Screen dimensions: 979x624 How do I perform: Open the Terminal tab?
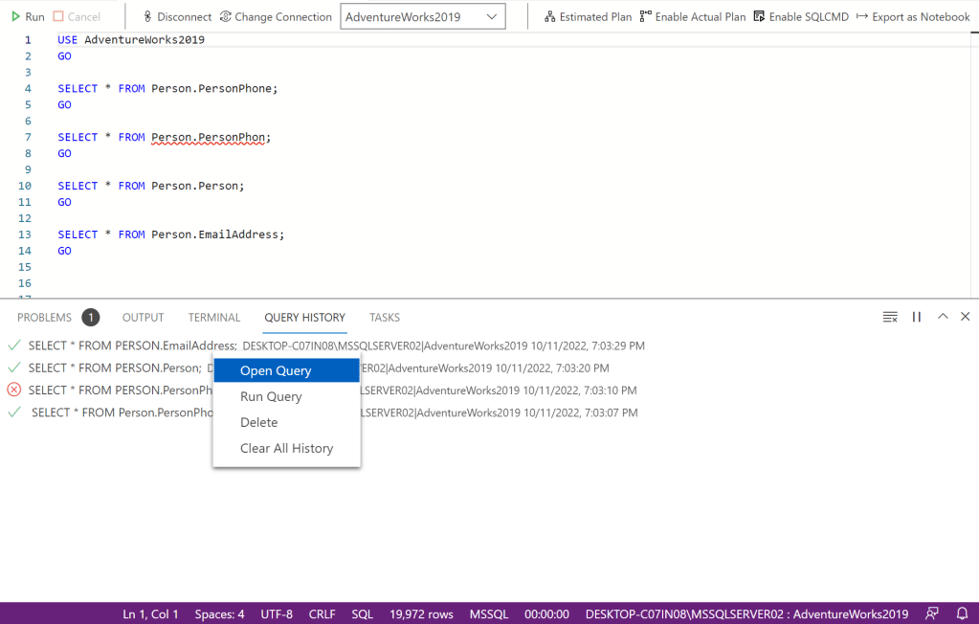[x=214, y=318]
